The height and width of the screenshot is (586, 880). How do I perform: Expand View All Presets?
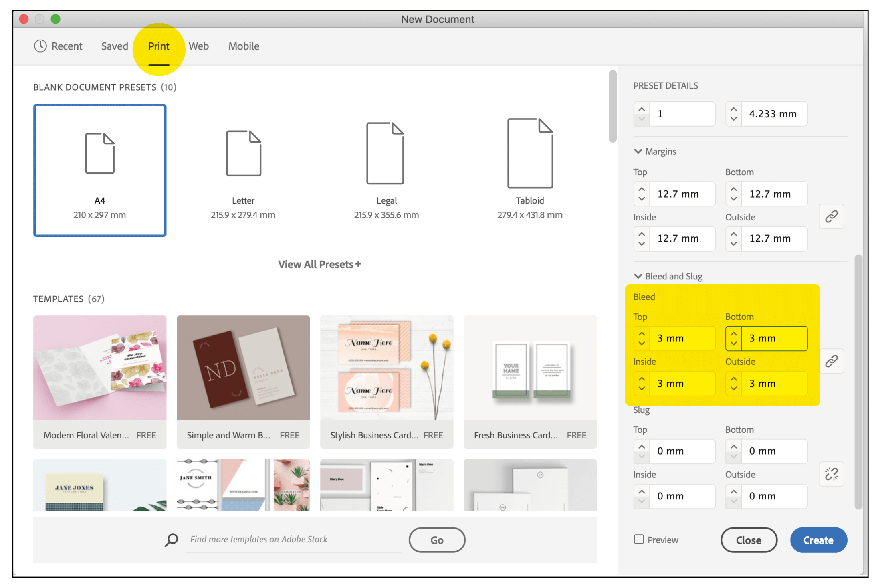tap(319, 264)
